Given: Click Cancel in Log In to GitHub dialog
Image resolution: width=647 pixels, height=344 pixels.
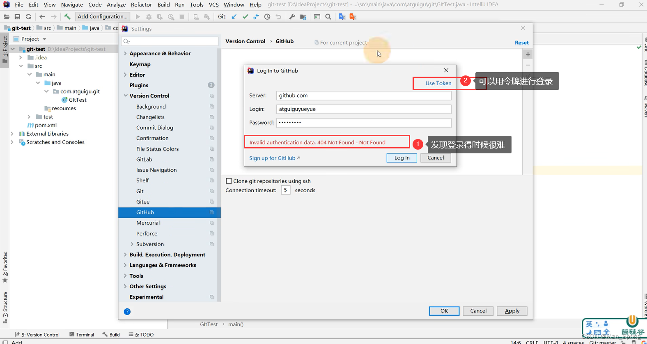Looking at the screenshot, I should 436,158.
